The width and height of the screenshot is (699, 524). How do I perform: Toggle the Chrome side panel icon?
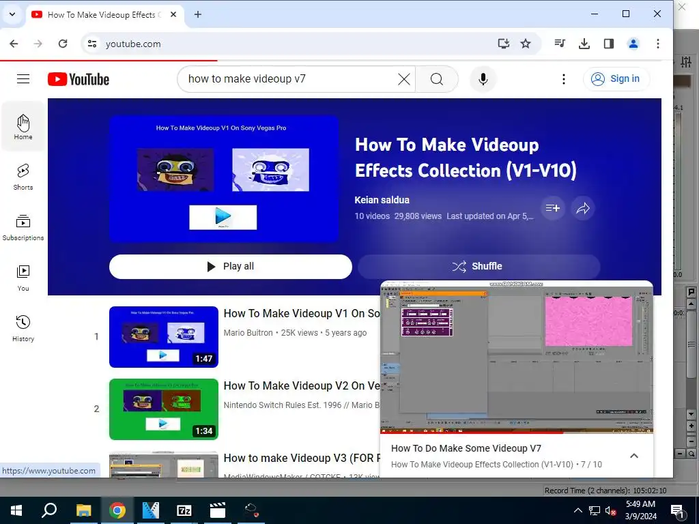point(608,44)
